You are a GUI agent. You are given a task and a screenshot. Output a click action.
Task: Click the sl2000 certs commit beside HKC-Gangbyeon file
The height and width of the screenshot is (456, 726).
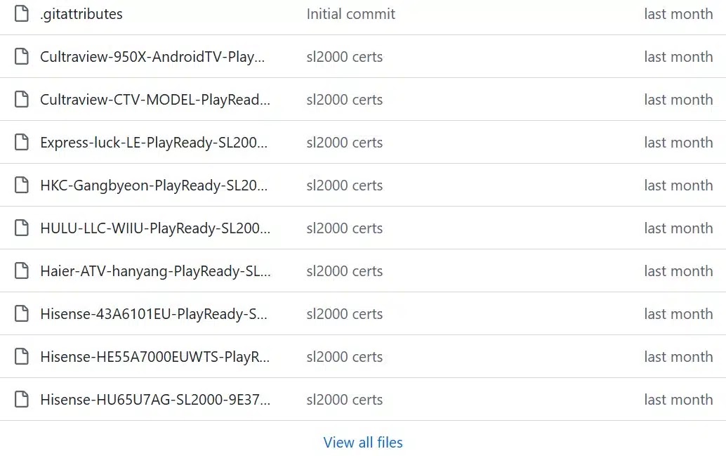[x=344, y=185]
